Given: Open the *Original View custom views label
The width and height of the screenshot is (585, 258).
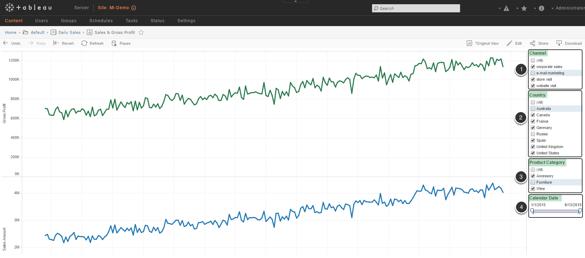Looking at the screenshot, I should tap(487, 43).
